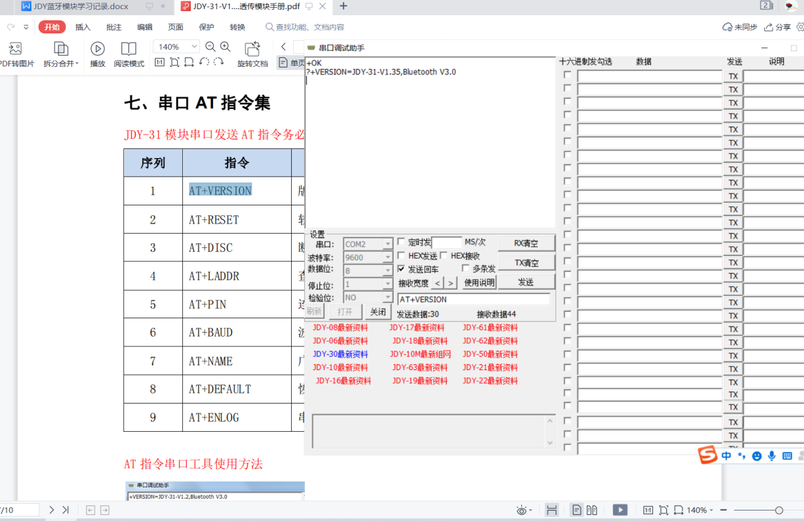Click the Sogou input method S icon
The height and width of the screenshot is (521, 804).
707,455
